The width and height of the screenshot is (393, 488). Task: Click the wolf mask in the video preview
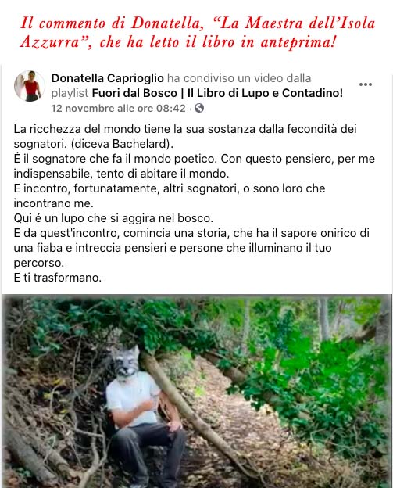(x=126, y=361)
